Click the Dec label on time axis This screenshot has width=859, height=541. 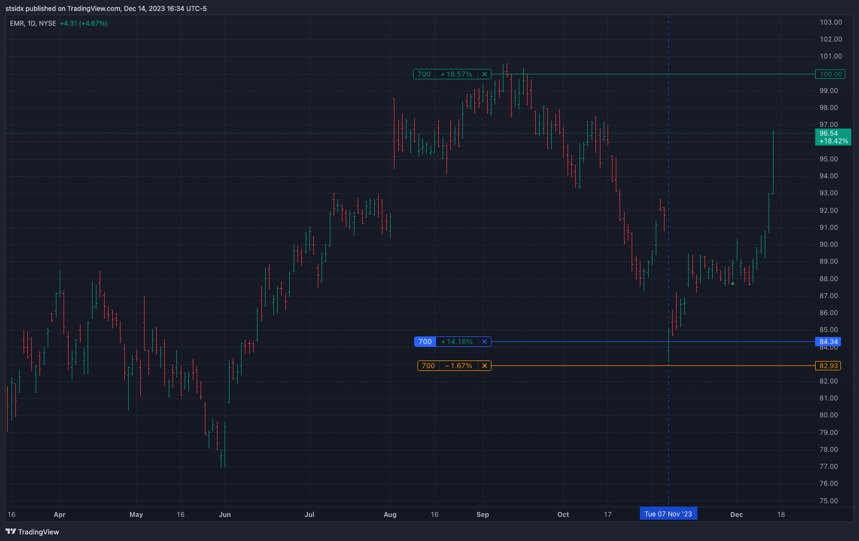point(737,515)
